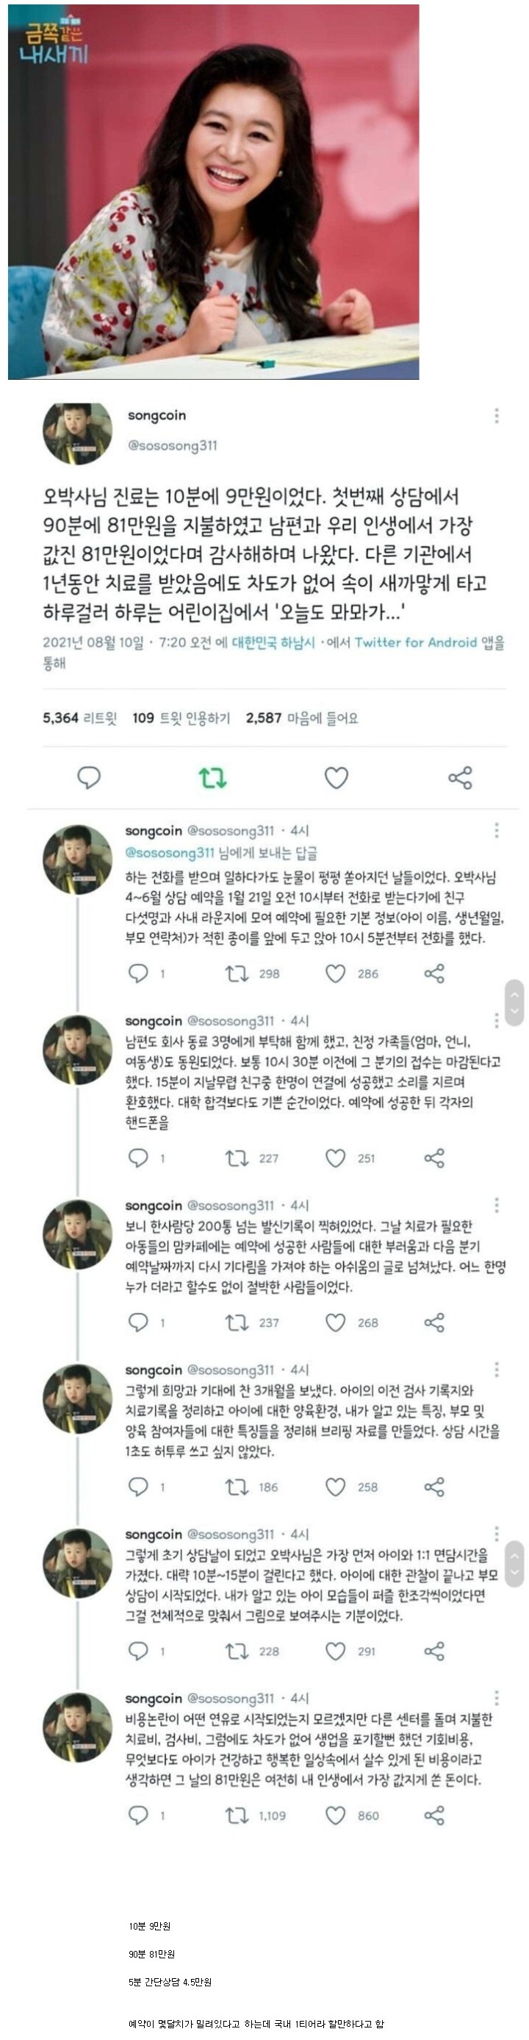The width and height of the screenshot is (529, 2040).
Task: Retweet the reply with 298 retweets
Action: tap(237, 974)
